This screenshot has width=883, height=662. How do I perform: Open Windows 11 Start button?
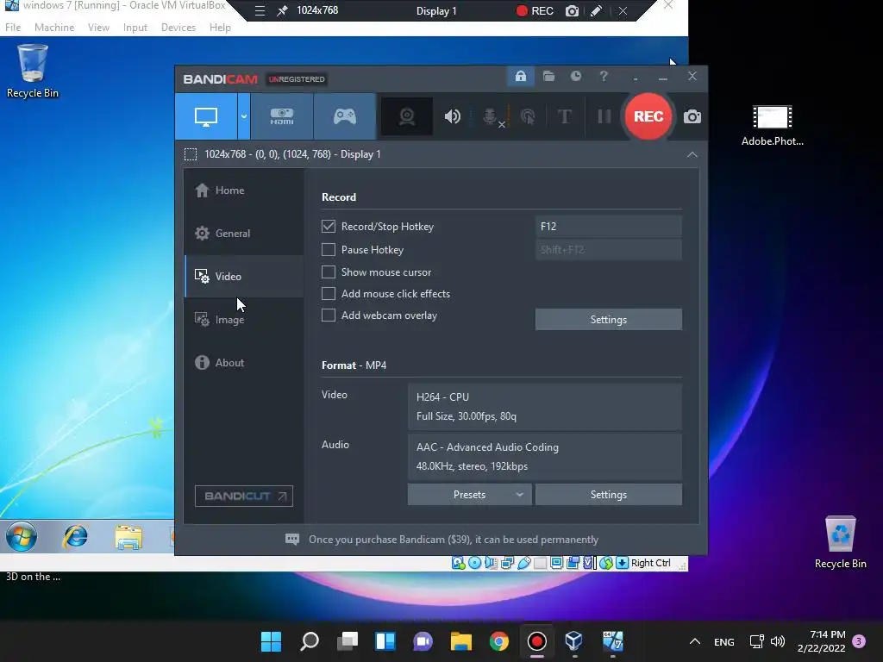[x=271, y=641]
